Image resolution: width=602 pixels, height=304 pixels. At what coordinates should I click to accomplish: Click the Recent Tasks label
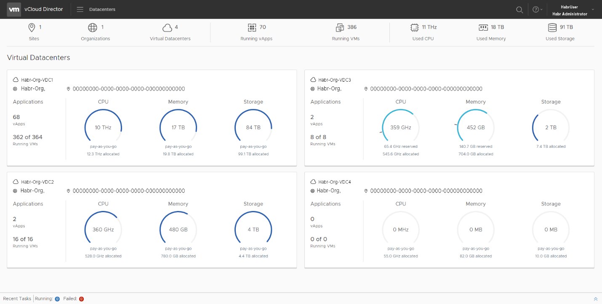tap(17, 299)
